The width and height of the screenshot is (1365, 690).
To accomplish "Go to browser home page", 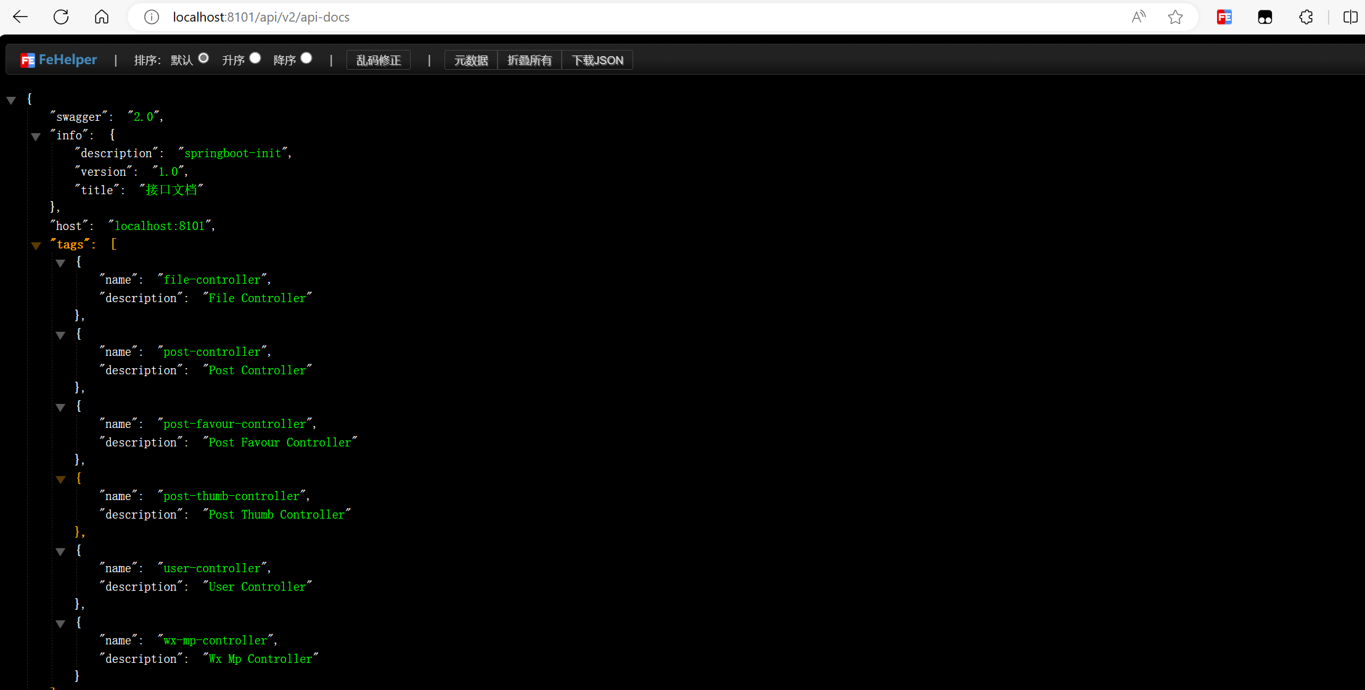I will [102, 17].
